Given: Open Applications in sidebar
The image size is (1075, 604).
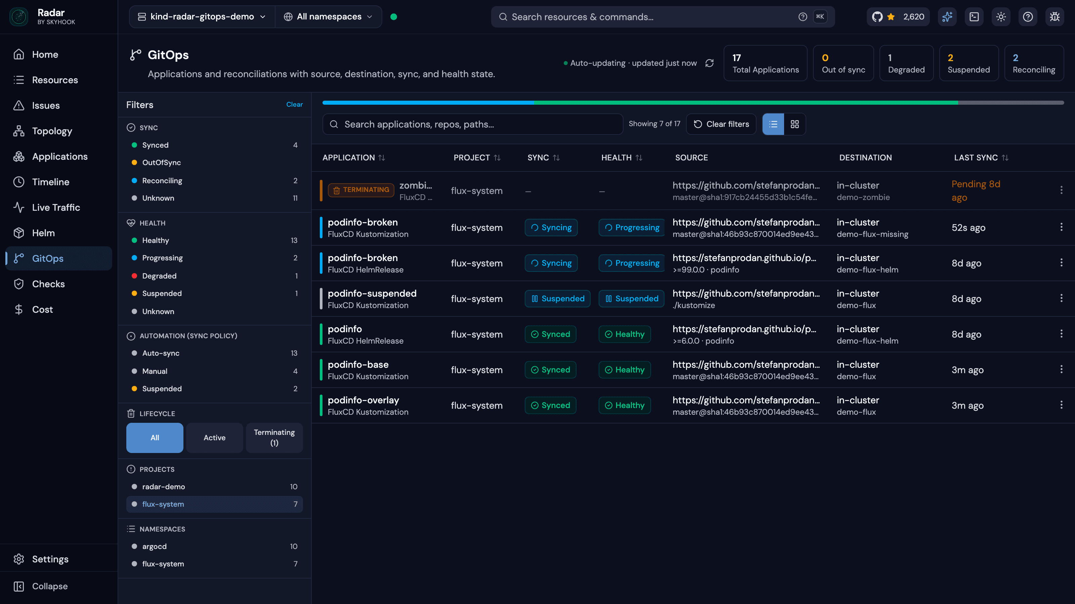Looking at the screenshot, I should (x=58, y=156).
